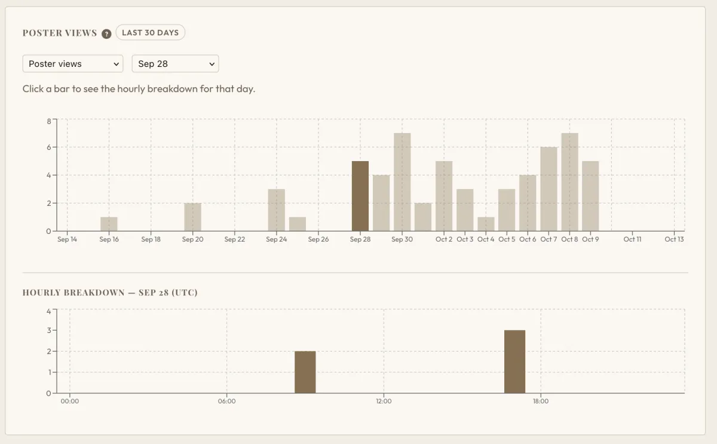Viewport: 717px width, 444px height.
Task: Select the Oct 8 bar in daily chart
Action: 569,182
